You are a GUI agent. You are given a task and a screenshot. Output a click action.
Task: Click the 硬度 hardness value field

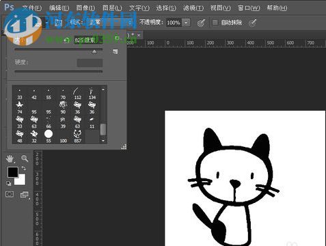pyautogui.click(x=90, y=63)
